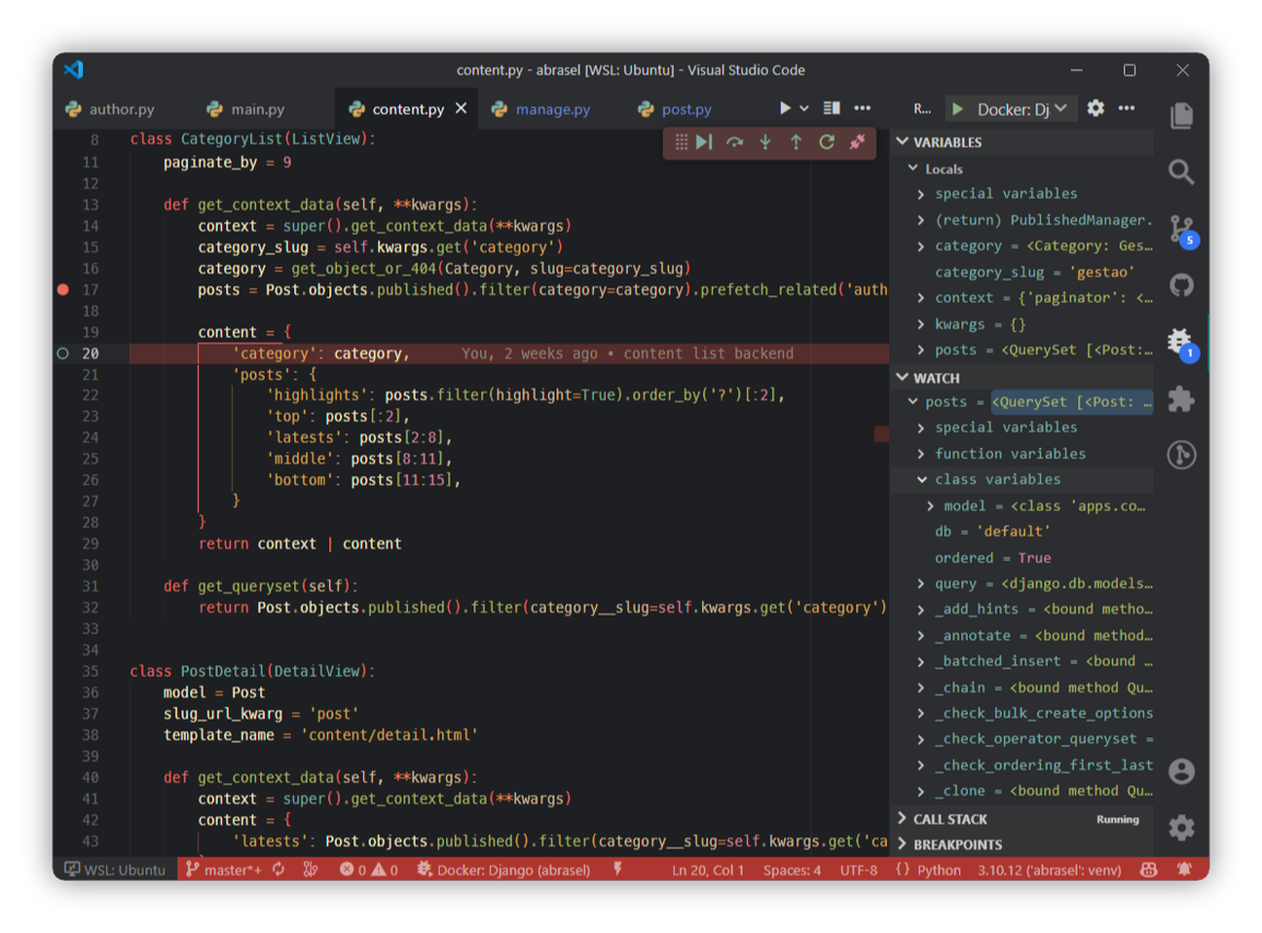The width and height of the screenshot is (1262, 933).
Task: Click master*+ branch in the status bar
Action: click(224, 870)
